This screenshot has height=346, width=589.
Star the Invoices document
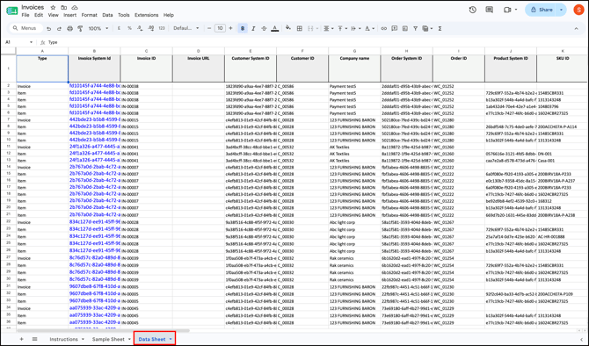[x=53, y=8]
